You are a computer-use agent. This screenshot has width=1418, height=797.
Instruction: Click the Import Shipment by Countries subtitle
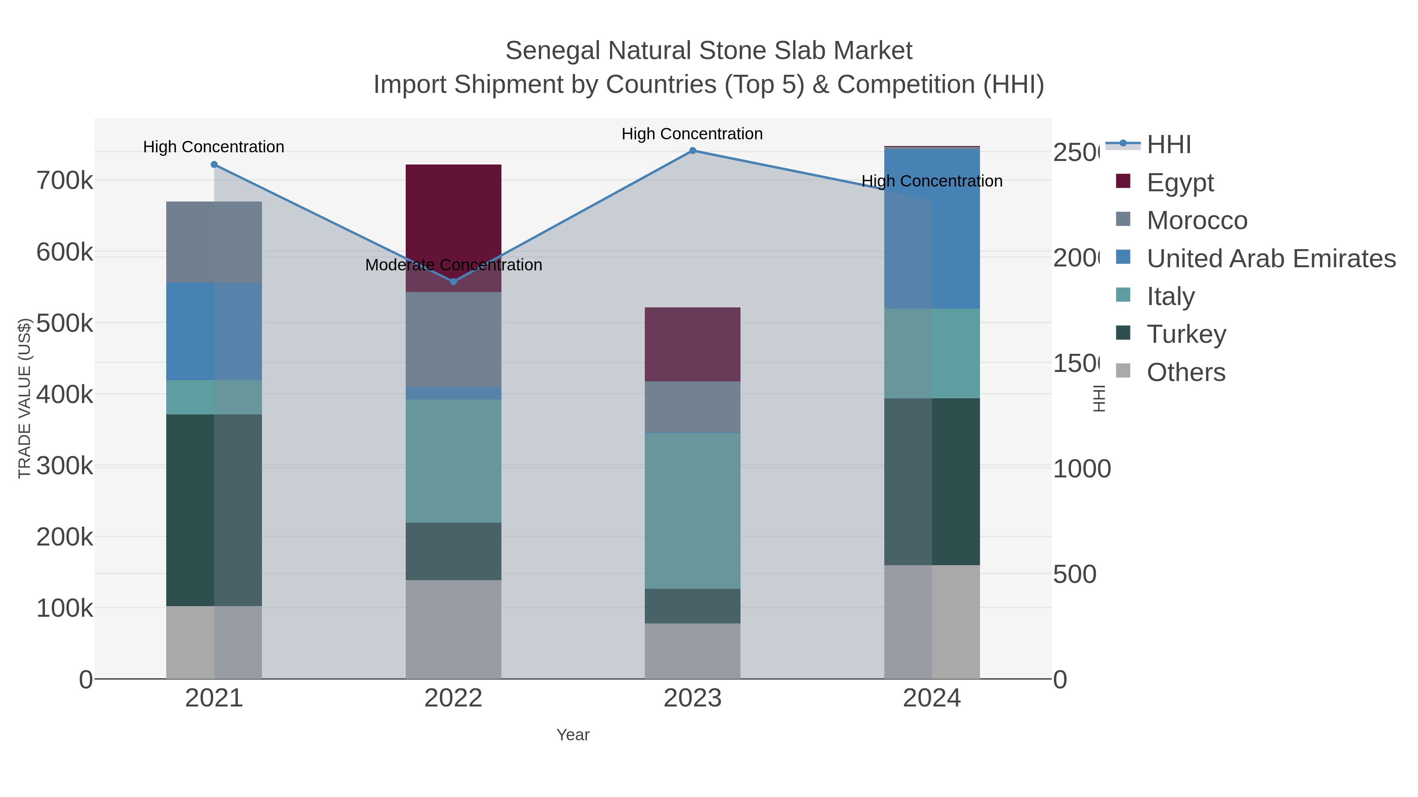click(x=709, y=85)
